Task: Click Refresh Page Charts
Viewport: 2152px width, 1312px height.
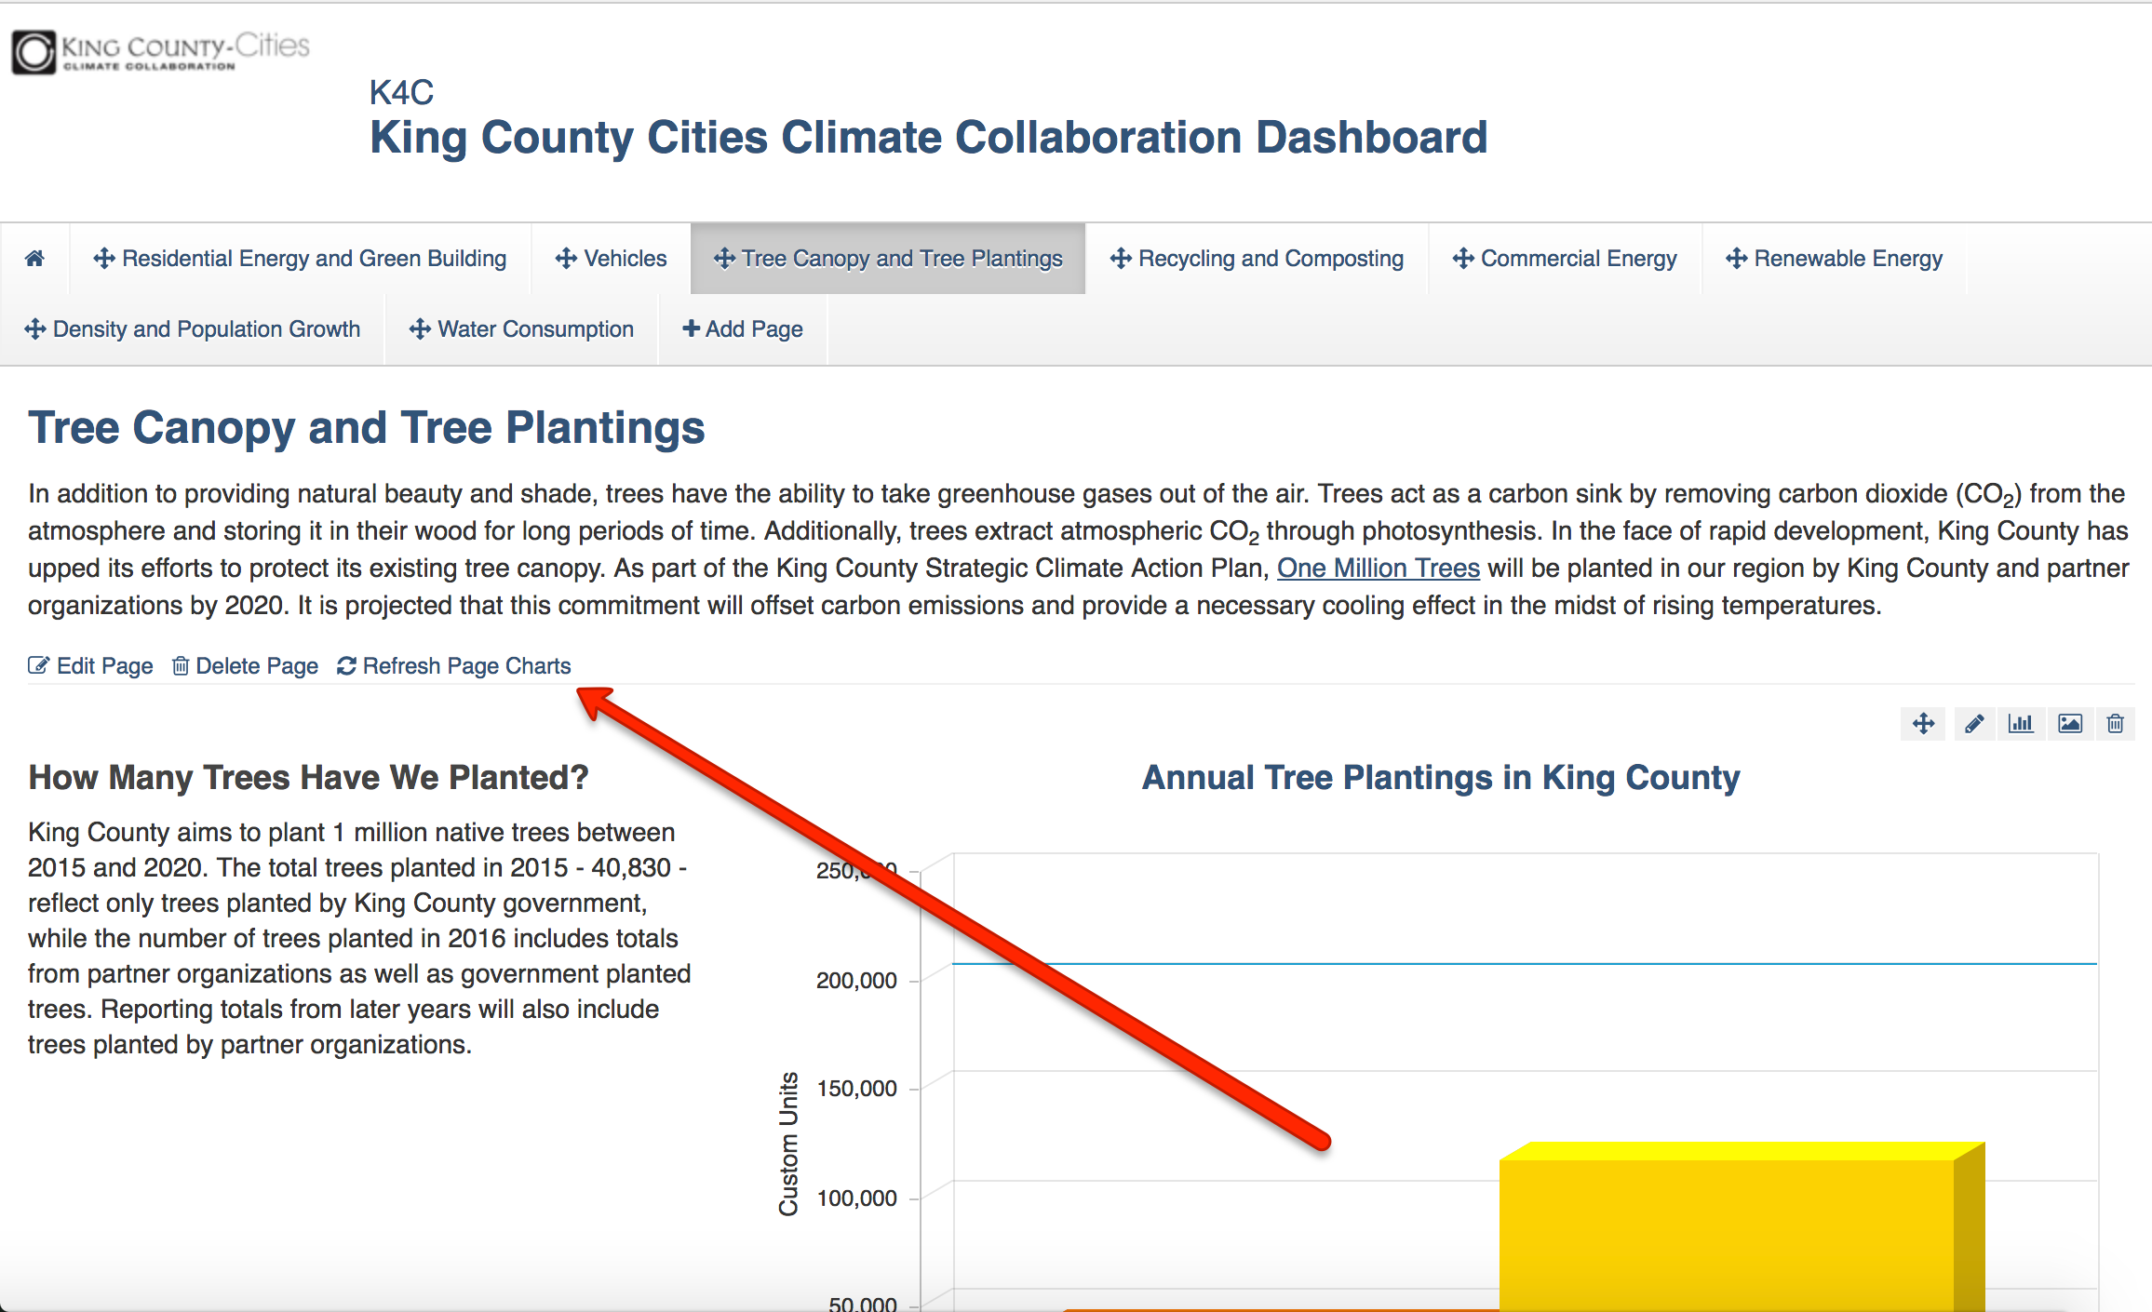Action: (x=454, y=666)
